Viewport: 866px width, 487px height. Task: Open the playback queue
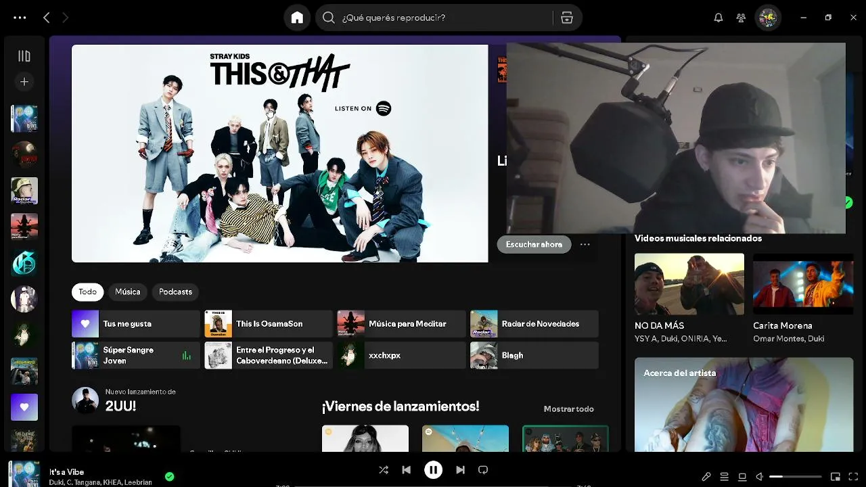[x=724, y=477]
